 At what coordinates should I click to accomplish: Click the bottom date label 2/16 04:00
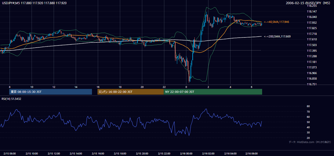pyautogui.click(x=230, y=154)
